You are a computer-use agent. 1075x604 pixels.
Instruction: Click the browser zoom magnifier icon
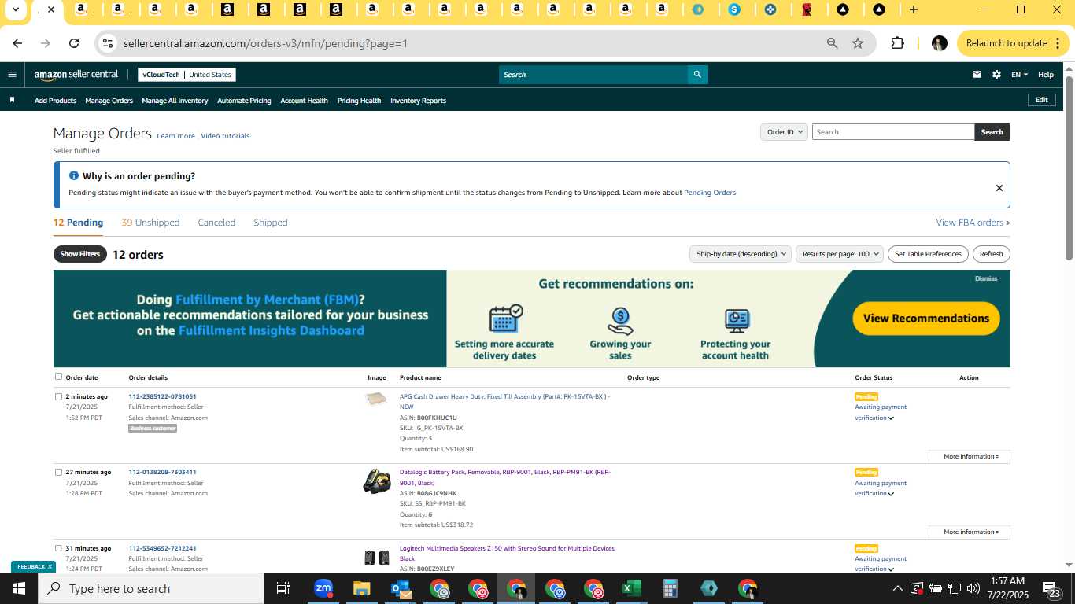tap(832, 43)
